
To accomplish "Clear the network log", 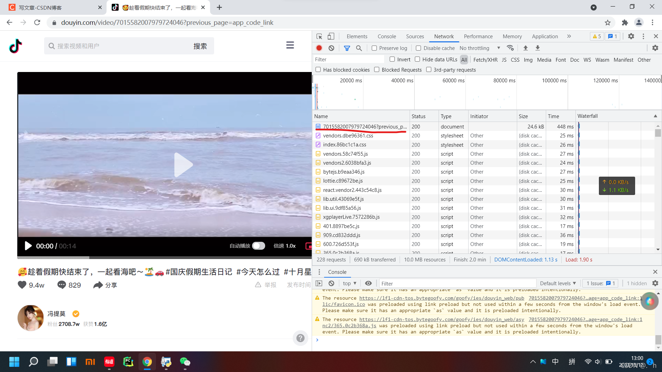I will (x=331, y=48).
